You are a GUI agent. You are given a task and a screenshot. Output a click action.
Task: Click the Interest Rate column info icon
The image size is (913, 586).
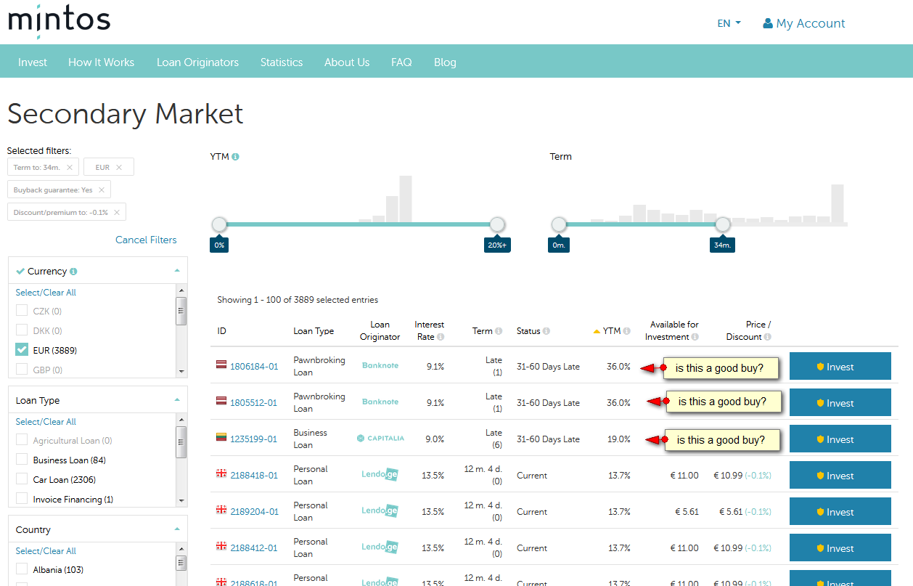[x=441, y=337]
